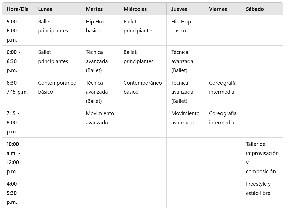This screenshot has height=210, width=290.
Task: Click the Jueves header cell
Action: [x=185, y=9]
